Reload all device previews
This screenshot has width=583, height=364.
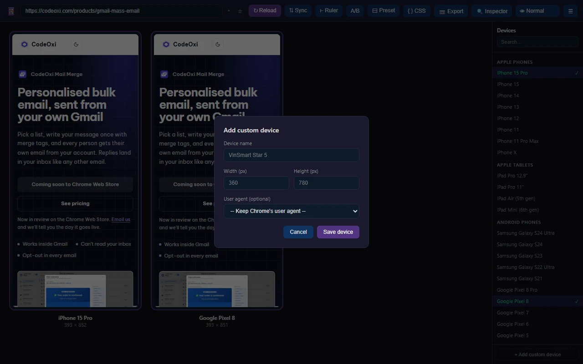point(265,10)
